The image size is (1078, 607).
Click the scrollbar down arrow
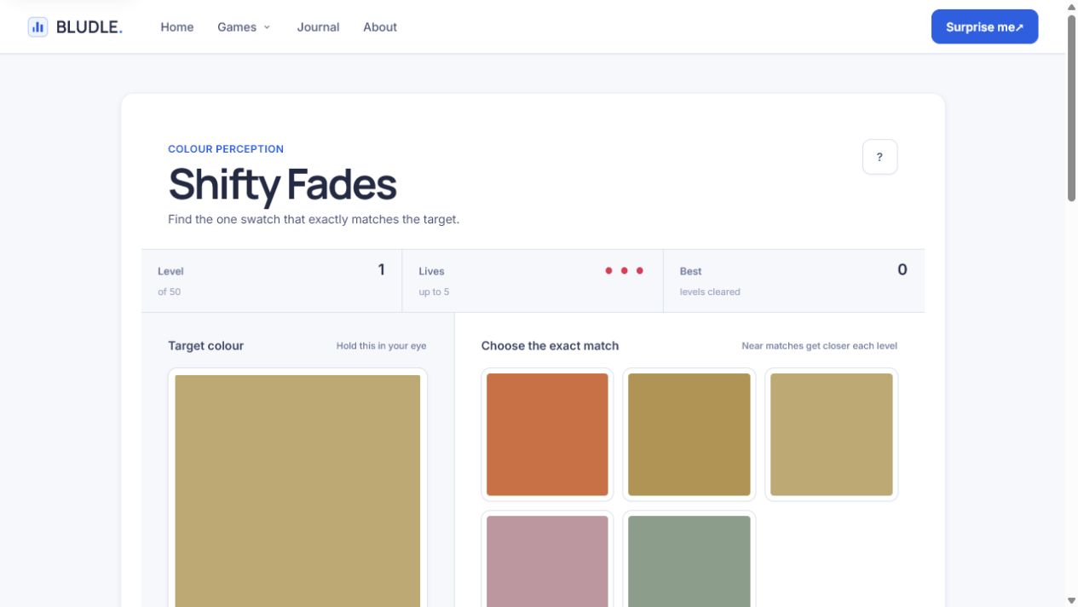tap(1071, 600)
